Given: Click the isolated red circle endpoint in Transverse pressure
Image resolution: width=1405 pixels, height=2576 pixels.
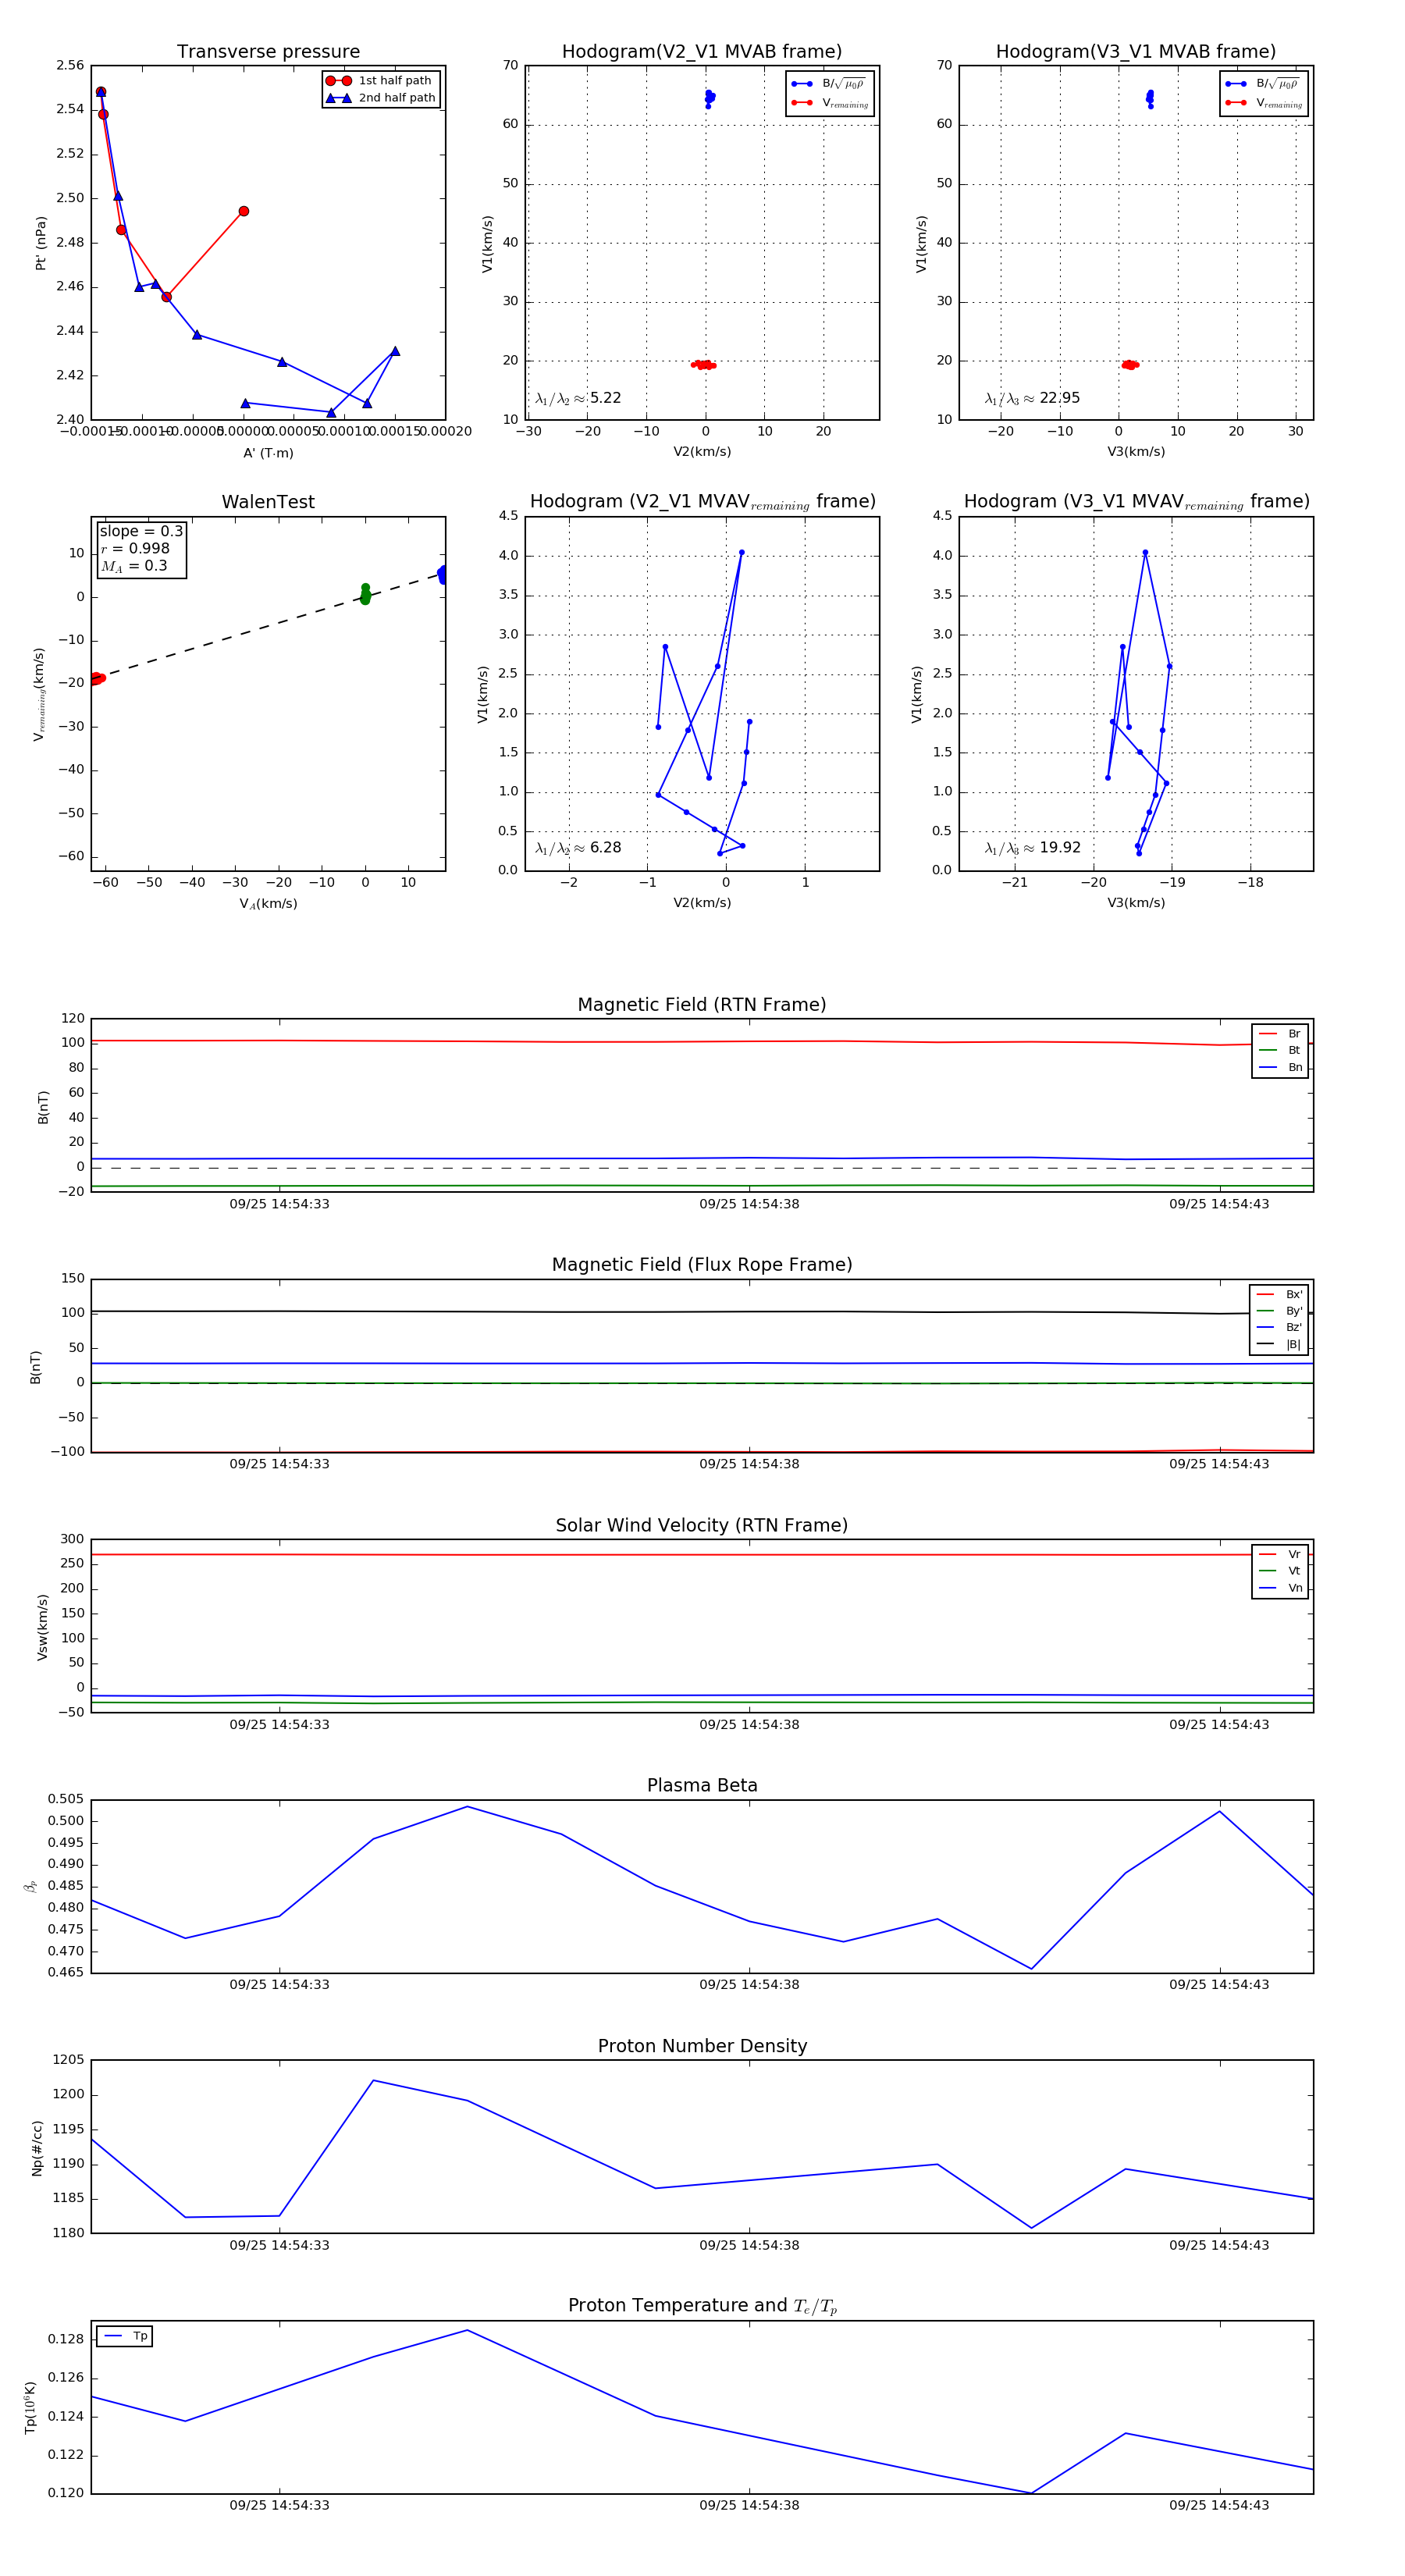Looking at the screenshot, I should pyautogui.click(x=244, y=211).
